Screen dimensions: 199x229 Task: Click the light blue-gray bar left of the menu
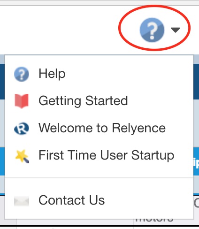point(2,123)
